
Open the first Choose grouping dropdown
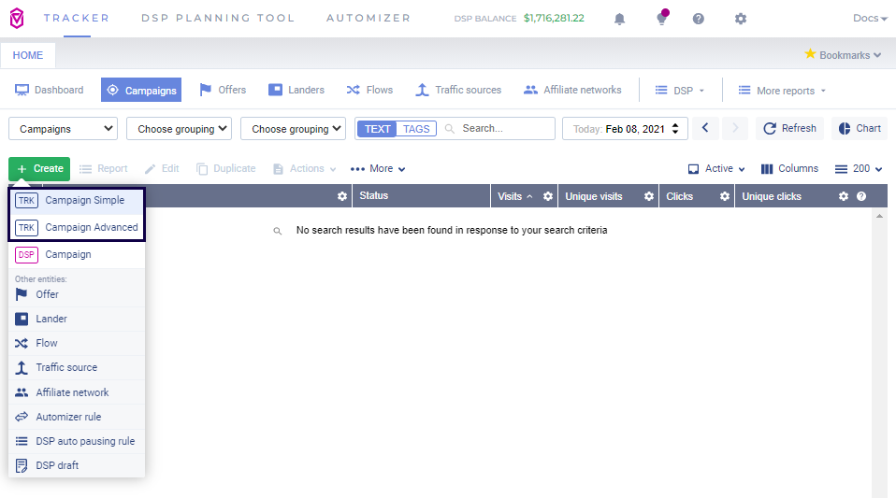tap(179, 129)
